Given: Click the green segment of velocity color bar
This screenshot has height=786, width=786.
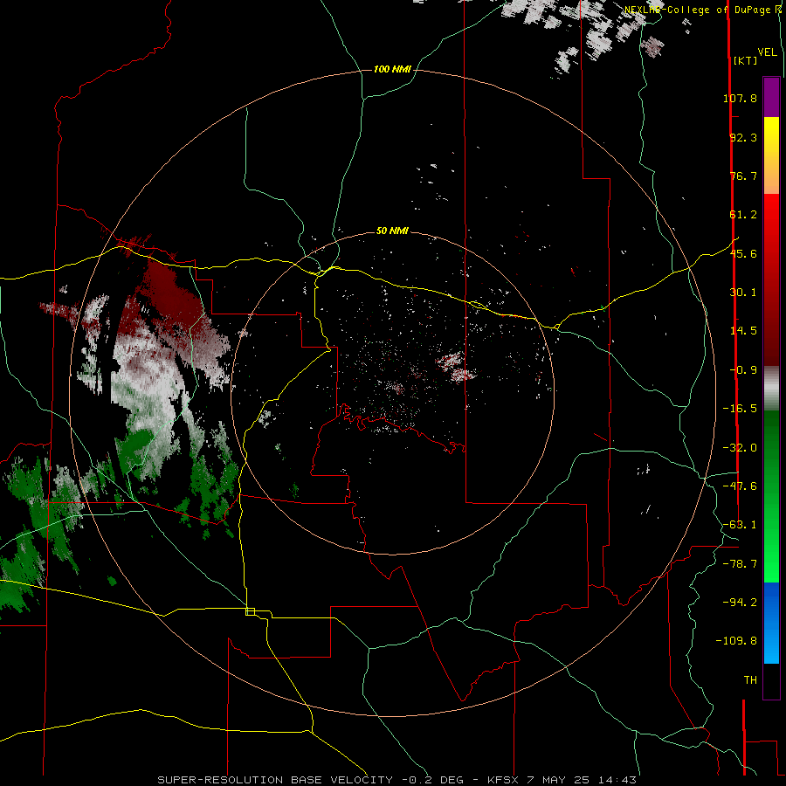Looking at the screenshot, I should click(x=771, y=497).
